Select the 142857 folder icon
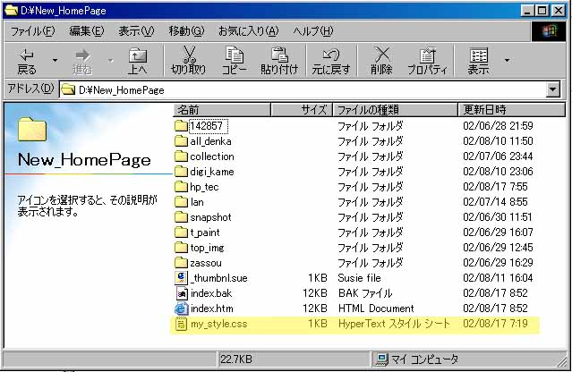572x372 pixels. pyautogui.click(x=181, y=126)
